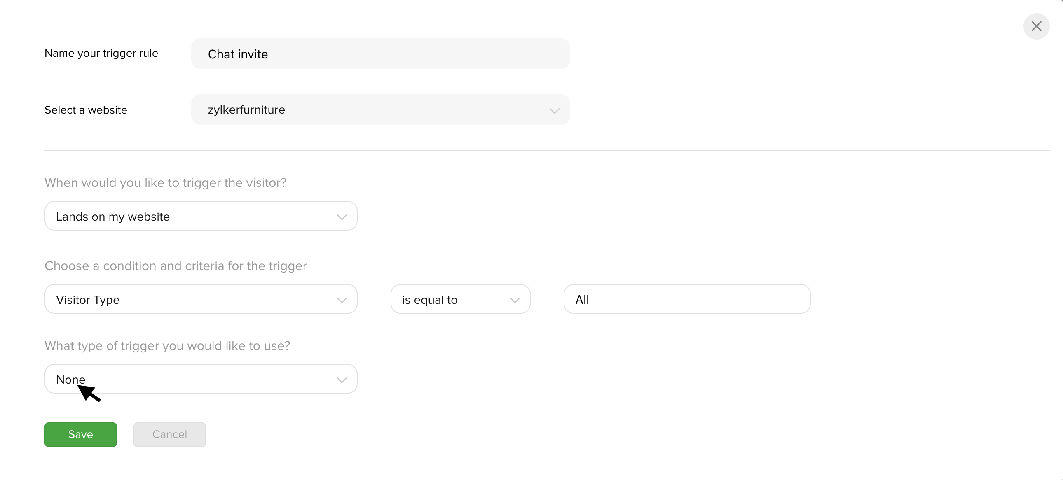Click the chevron beside Lands on my website
The height and width of the screenshot is (480, 1063).
tap(341, 217)
